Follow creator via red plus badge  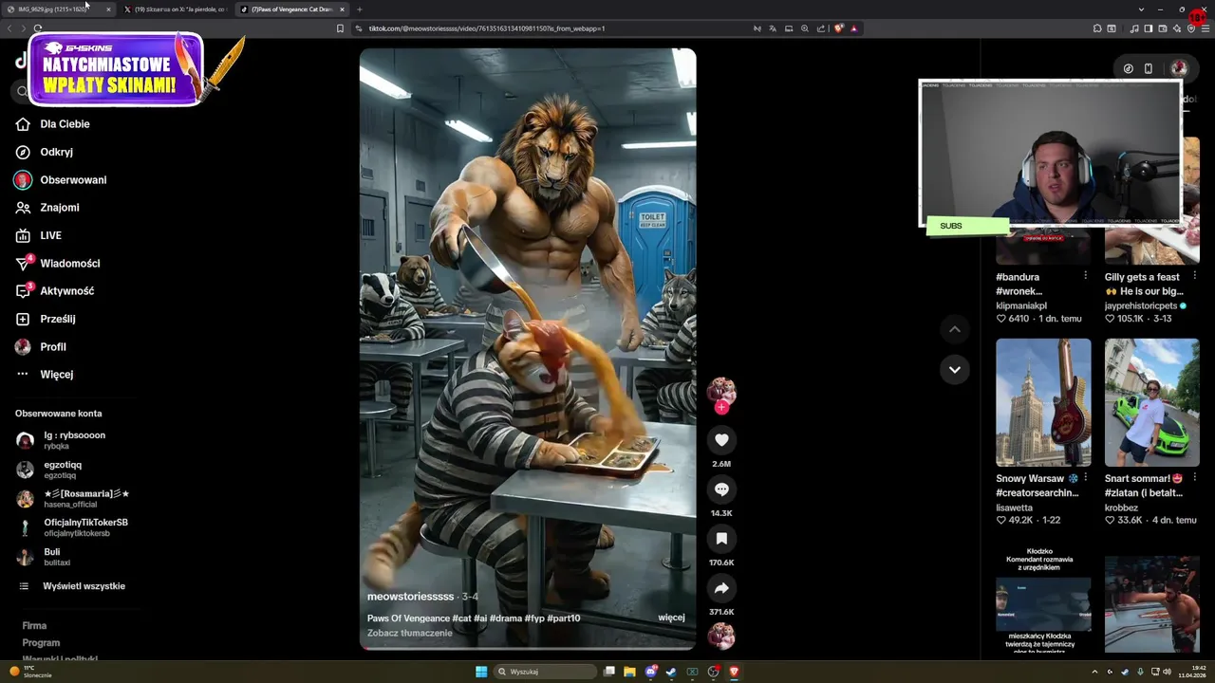pyautogui.click(x=721, y=408)
